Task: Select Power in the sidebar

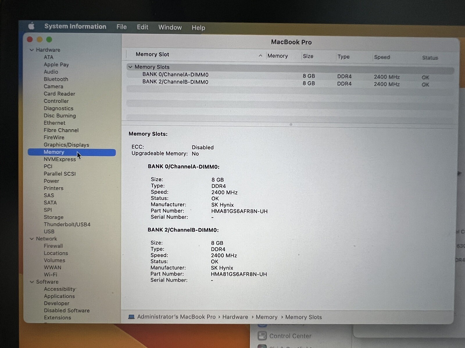Action: [51, 181]
